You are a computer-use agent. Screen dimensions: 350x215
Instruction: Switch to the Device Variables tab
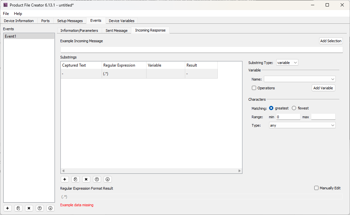click(x=122, y=21)
